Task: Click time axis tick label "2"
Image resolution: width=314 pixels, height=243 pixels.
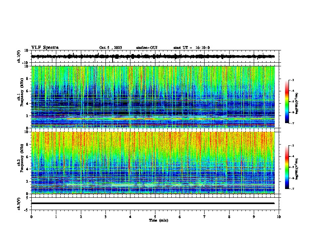Action: pos(81,217)
